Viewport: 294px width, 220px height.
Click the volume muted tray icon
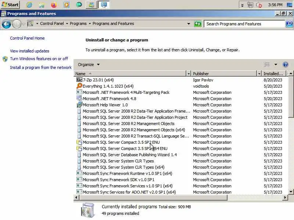click(x=259, y=5)
